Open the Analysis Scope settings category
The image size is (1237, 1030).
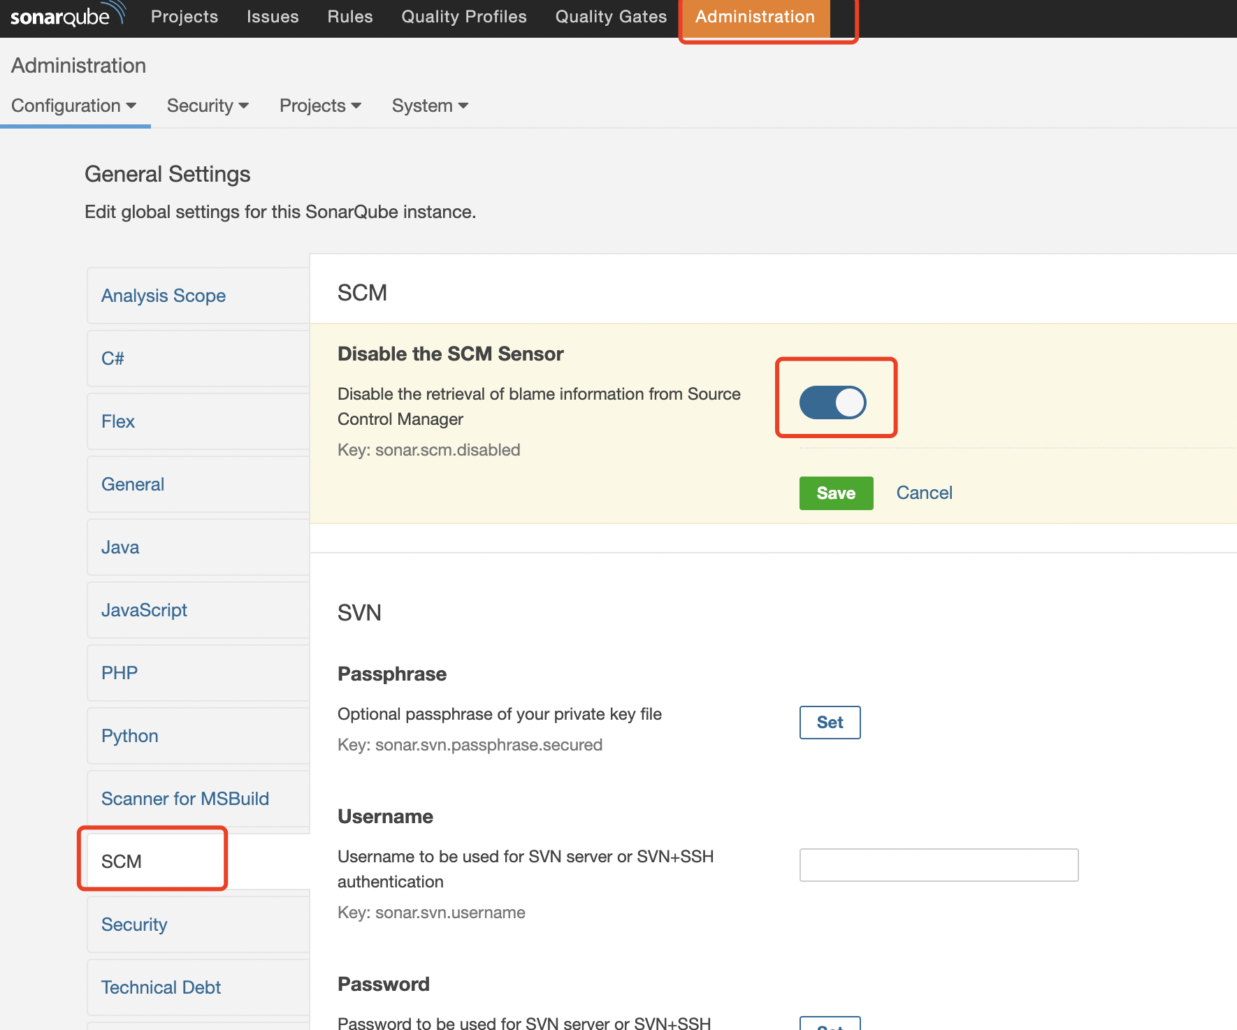[x=198, y=296]
